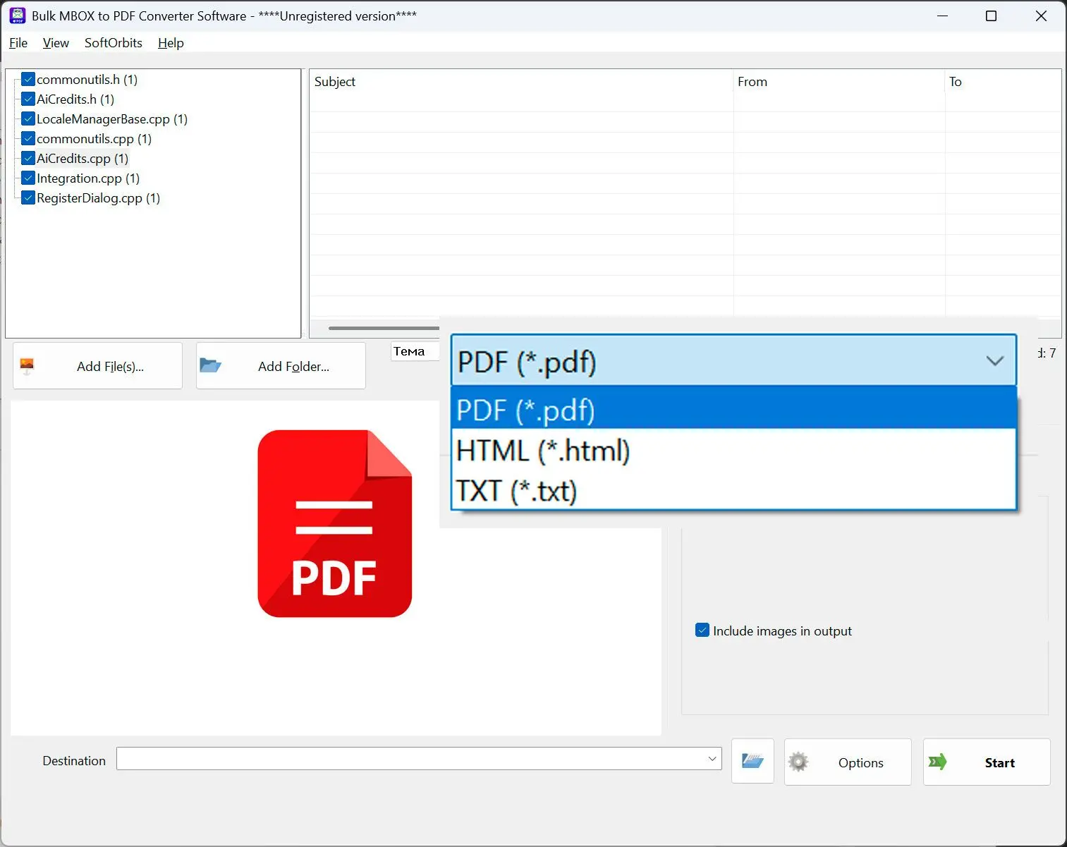Screen dimensions: 1067x847
Task: Click the Add Folder... button
Action: coord(281,365)
